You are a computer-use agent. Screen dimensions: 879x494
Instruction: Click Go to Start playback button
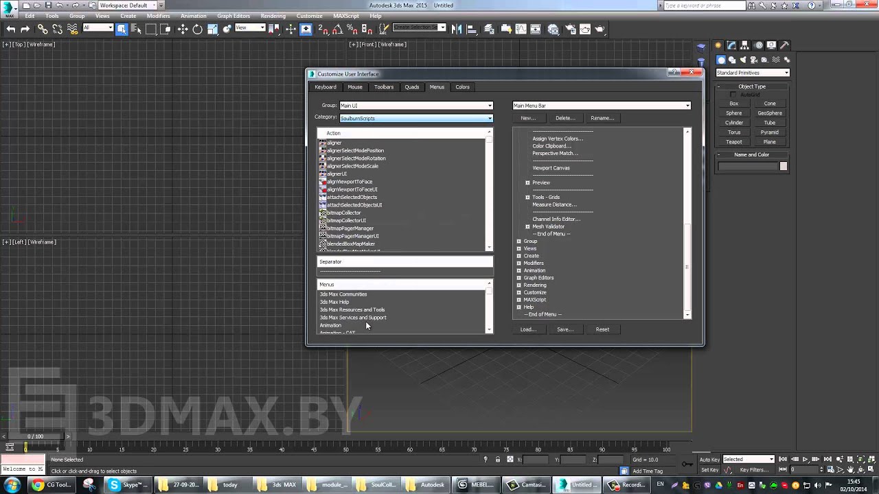click(x=783, y=459)
